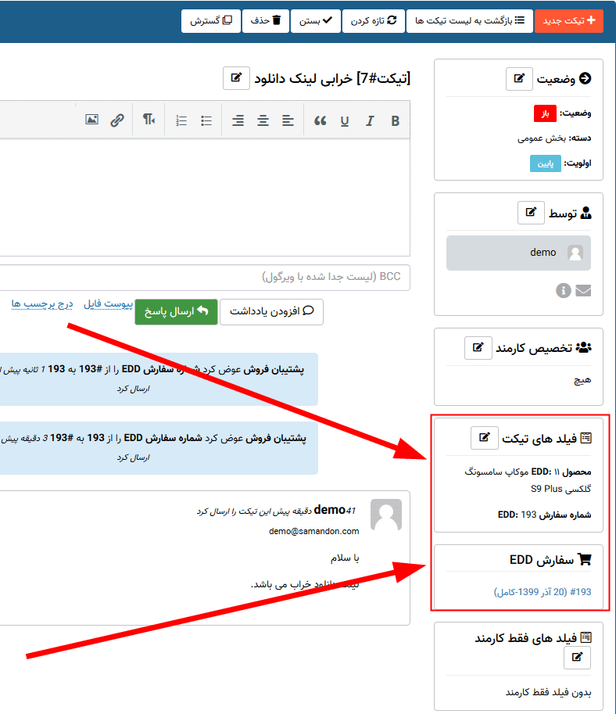Insert a hyperlink in editor
This screenshot has height=714, width=616.
pos(117,120)
